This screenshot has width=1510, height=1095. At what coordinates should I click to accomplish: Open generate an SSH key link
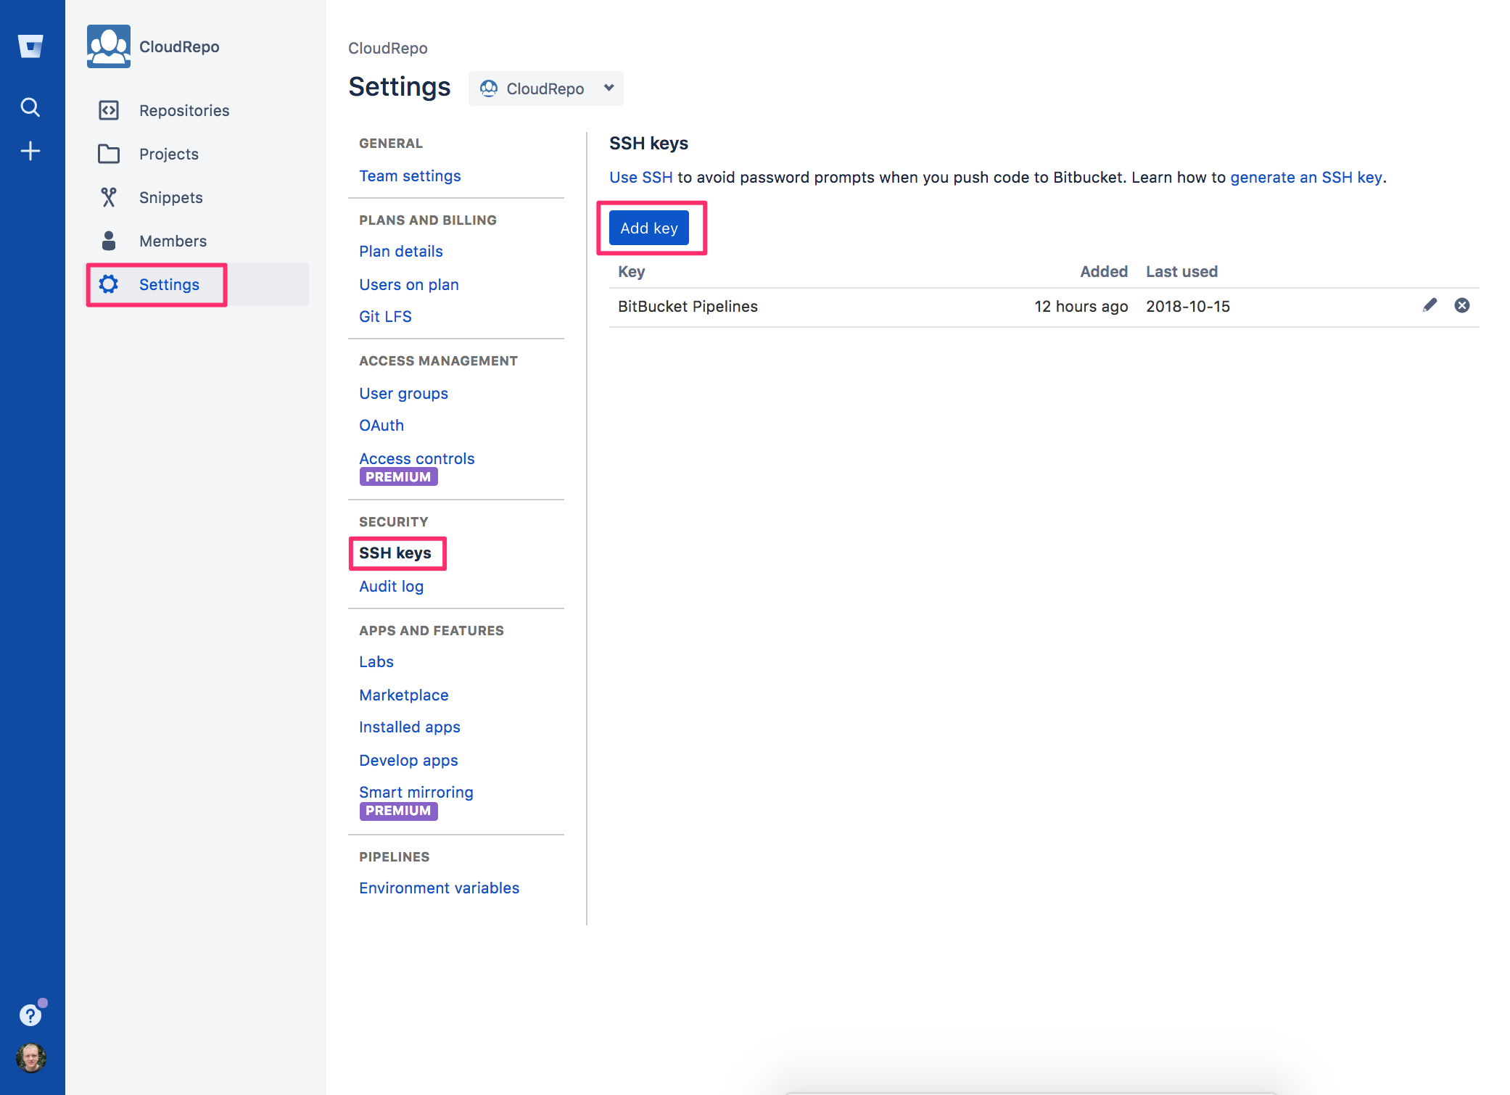[1306, 178]
